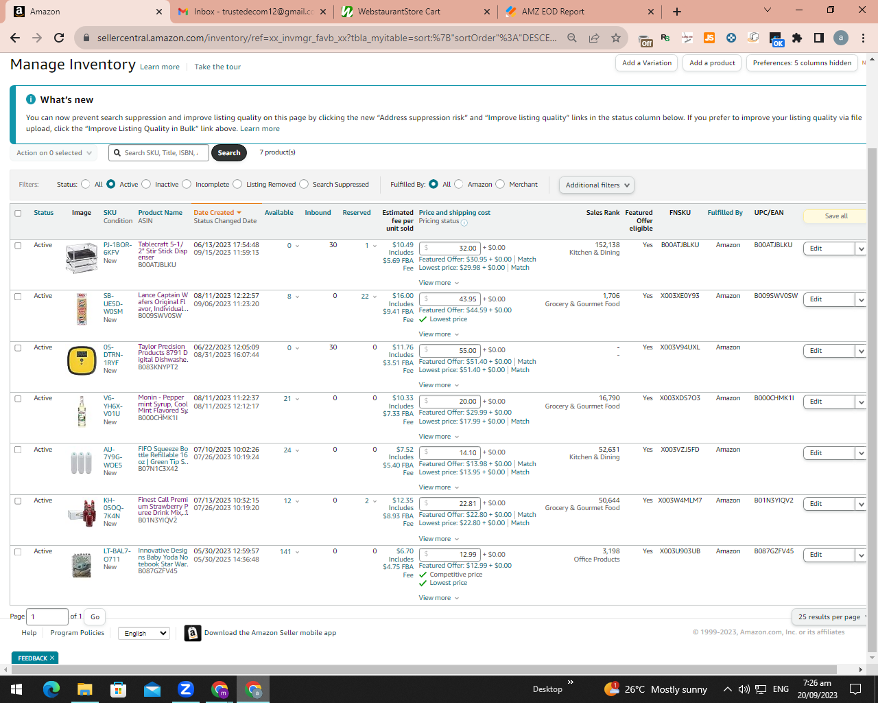This screenshot has height=703, width=878.
Task: Click the Search SKU, Title, ISBN field
Action: click(159, 153)
